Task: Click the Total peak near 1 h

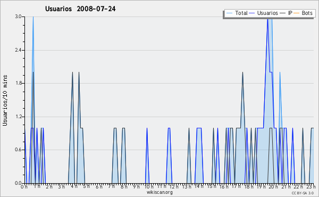Action: click(33, 17)
